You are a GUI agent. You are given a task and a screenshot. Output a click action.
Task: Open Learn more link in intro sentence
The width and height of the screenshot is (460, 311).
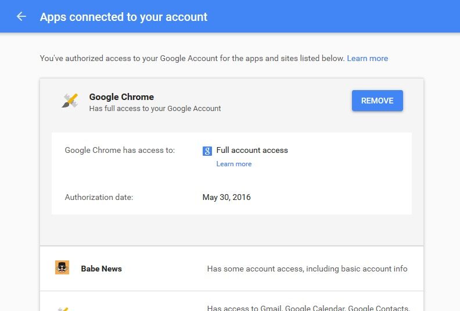click(x=367, y=59)
